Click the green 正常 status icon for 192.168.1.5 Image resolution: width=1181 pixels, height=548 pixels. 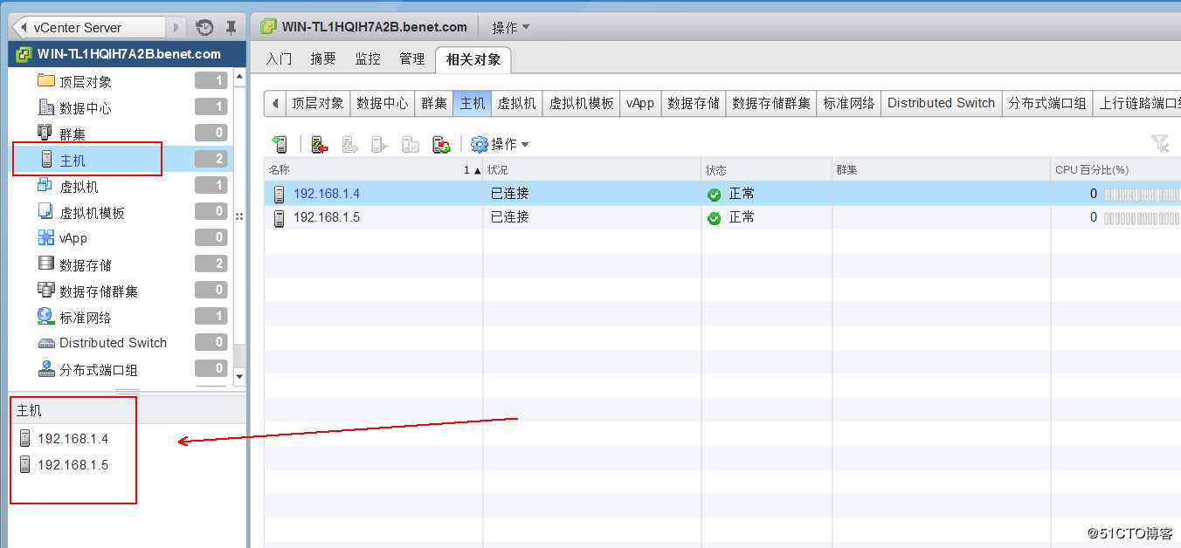(x=715, y=217)
